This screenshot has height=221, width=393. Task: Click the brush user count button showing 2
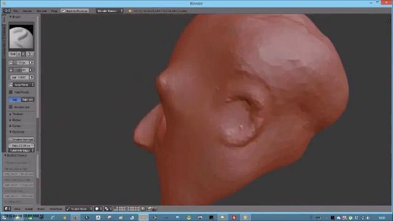19,54
